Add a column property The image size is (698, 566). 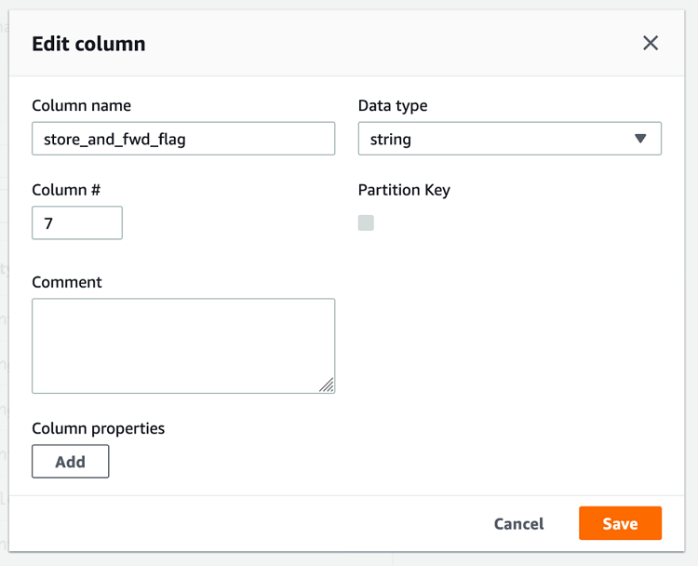(x=71, y=462)
